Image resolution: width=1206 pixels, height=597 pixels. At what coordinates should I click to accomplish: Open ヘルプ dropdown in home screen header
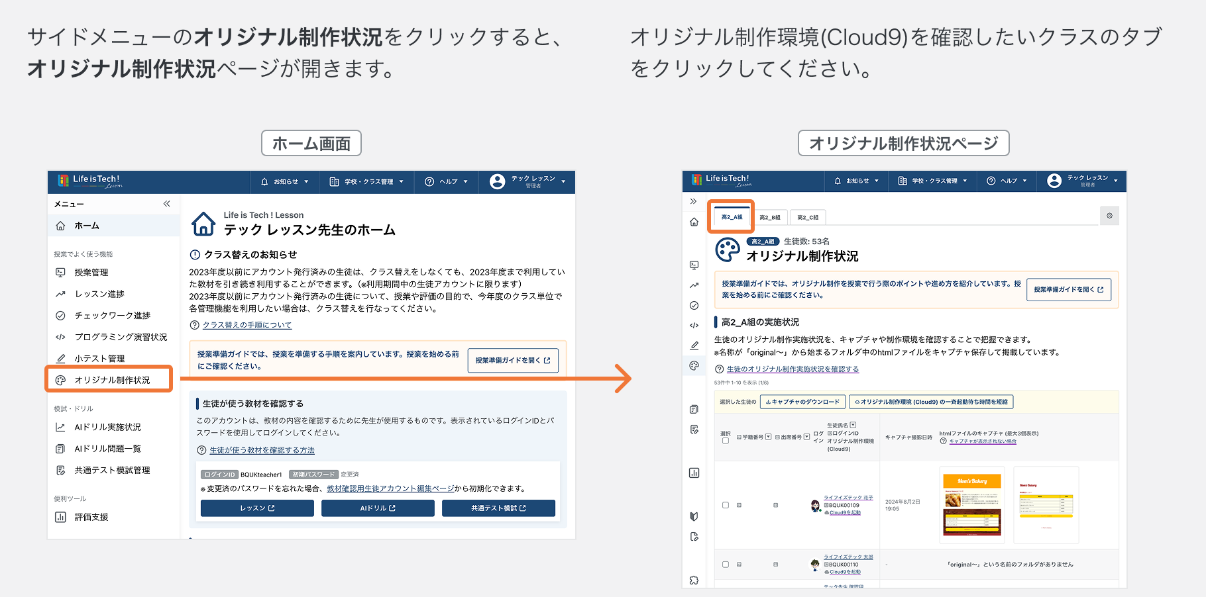click(x=447, y=181)
